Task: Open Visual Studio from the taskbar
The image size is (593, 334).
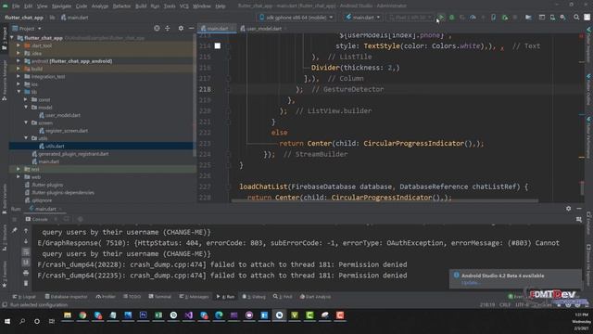Action: 188,315
